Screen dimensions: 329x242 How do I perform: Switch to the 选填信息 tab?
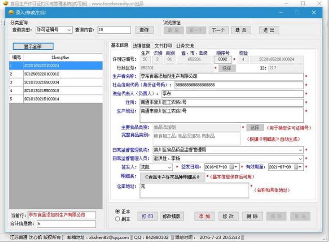point(141,46)
